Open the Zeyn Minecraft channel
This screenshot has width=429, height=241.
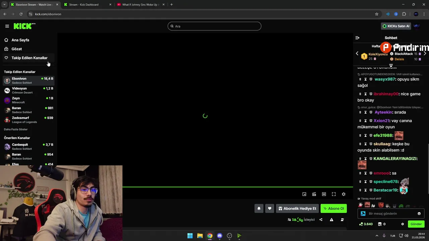(28, 100)
